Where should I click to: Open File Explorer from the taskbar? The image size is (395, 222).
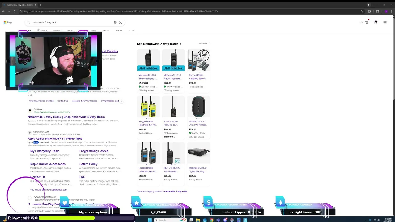(198, 220)
